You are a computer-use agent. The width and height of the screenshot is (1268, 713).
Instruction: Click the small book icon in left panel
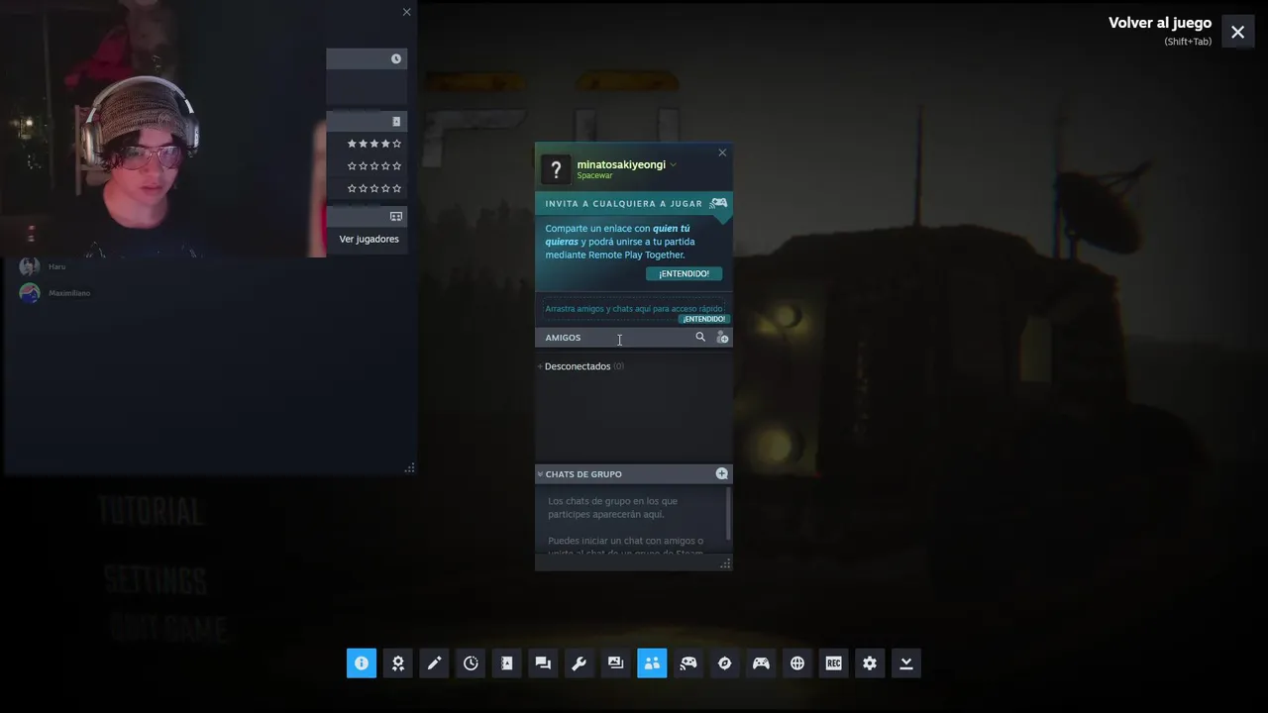click(396, 122)
